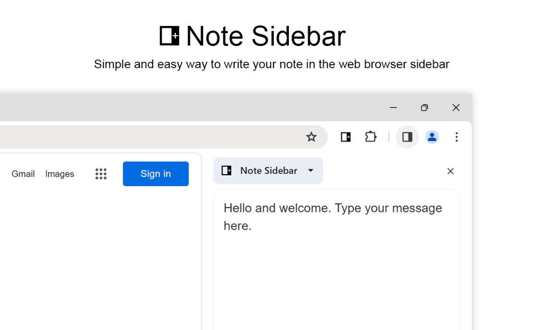Click inside the note text area
The height and width of the screenshot is (330, 544).
click(336, 259)
